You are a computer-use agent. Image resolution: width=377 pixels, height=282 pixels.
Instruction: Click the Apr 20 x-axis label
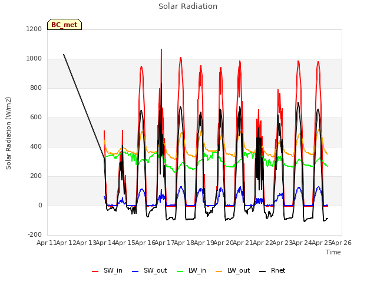tap(223, 243)
